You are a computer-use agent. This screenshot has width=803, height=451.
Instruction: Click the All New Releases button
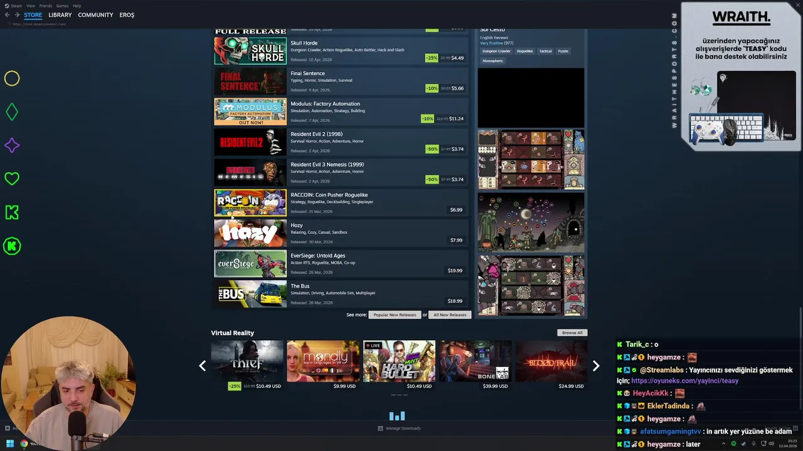pyautogui.click(x=450, y=315)
